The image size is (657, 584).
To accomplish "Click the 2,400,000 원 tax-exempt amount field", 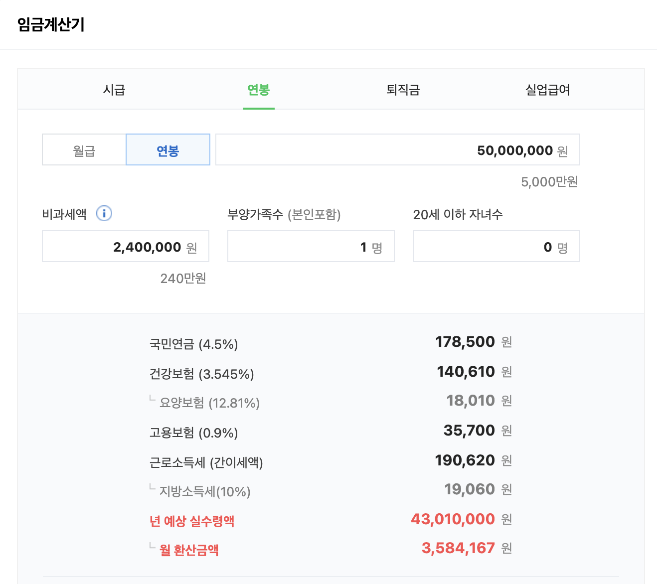I will [x=125, y=246].
